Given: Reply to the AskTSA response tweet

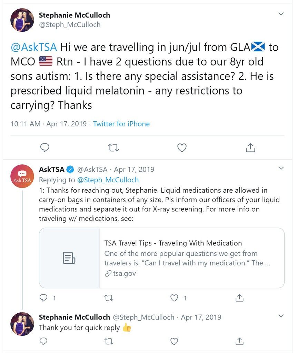Looking at the screenshot, I should (43, 298).
